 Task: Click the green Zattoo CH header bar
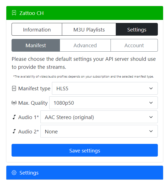pyautogui.click(x=85, y=13)
